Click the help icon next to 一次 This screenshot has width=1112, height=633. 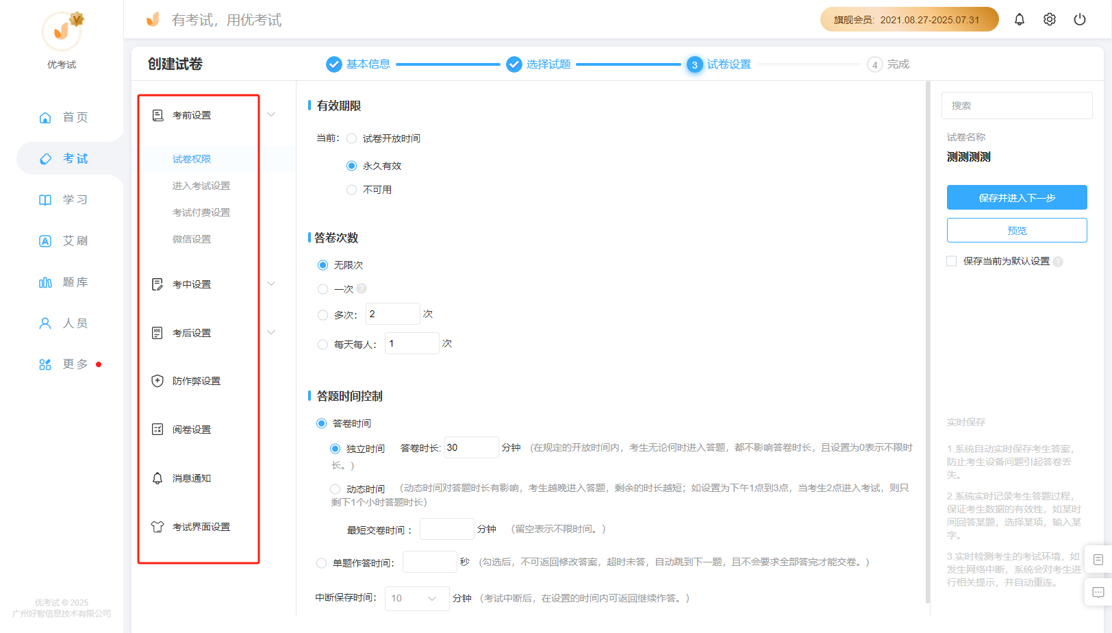(x=362, y=288)
